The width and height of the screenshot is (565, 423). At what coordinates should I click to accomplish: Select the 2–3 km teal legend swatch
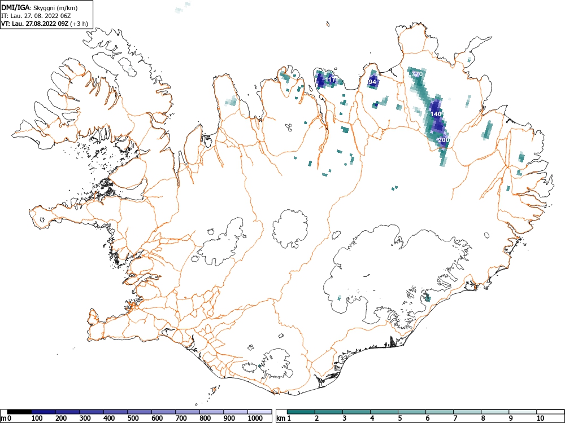click(329, 412)
